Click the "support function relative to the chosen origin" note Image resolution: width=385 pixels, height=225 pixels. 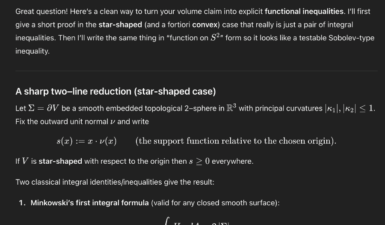pos(236,141)
